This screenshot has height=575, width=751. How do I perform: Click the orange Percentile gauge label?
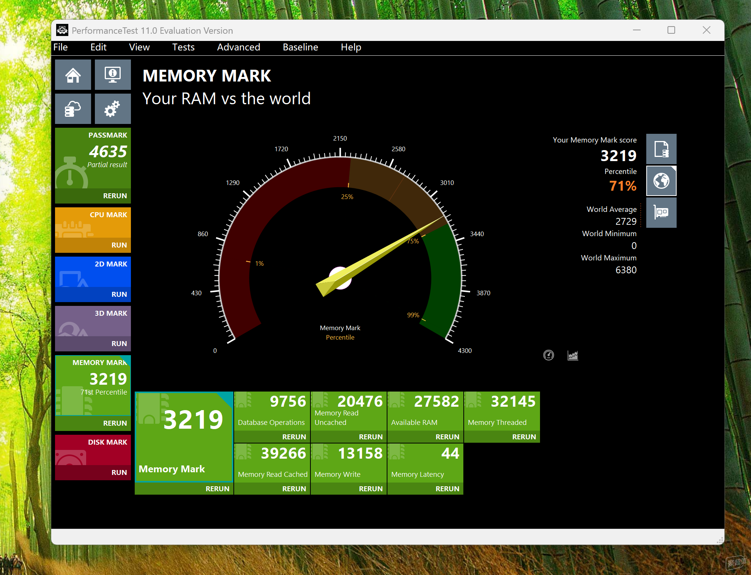[x=340, y=337]
